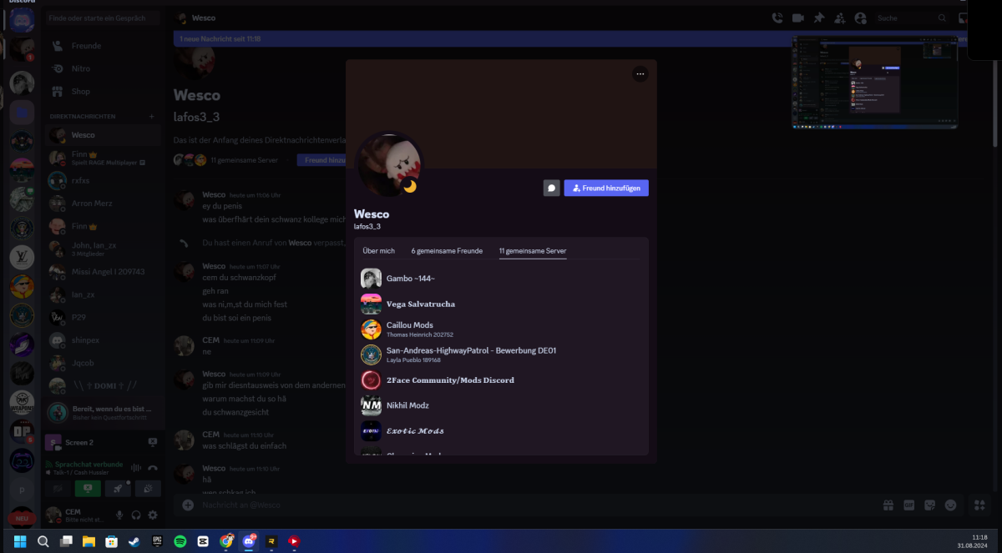Open voice noise suppression waveform icon
Screen dimensions: 1002x553
click(135, 468)
